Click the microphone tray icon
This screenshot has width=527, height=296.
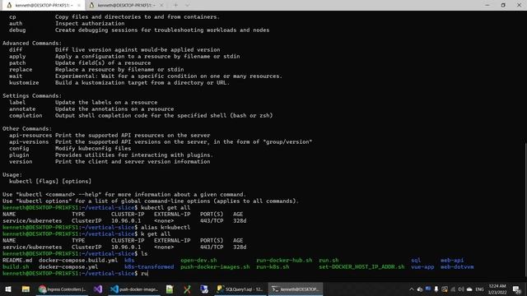pyautogui.click(x=436, y=289)
